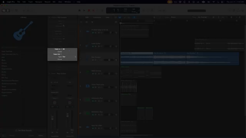Adjust the left channel strip volume fader

point(52,118)
